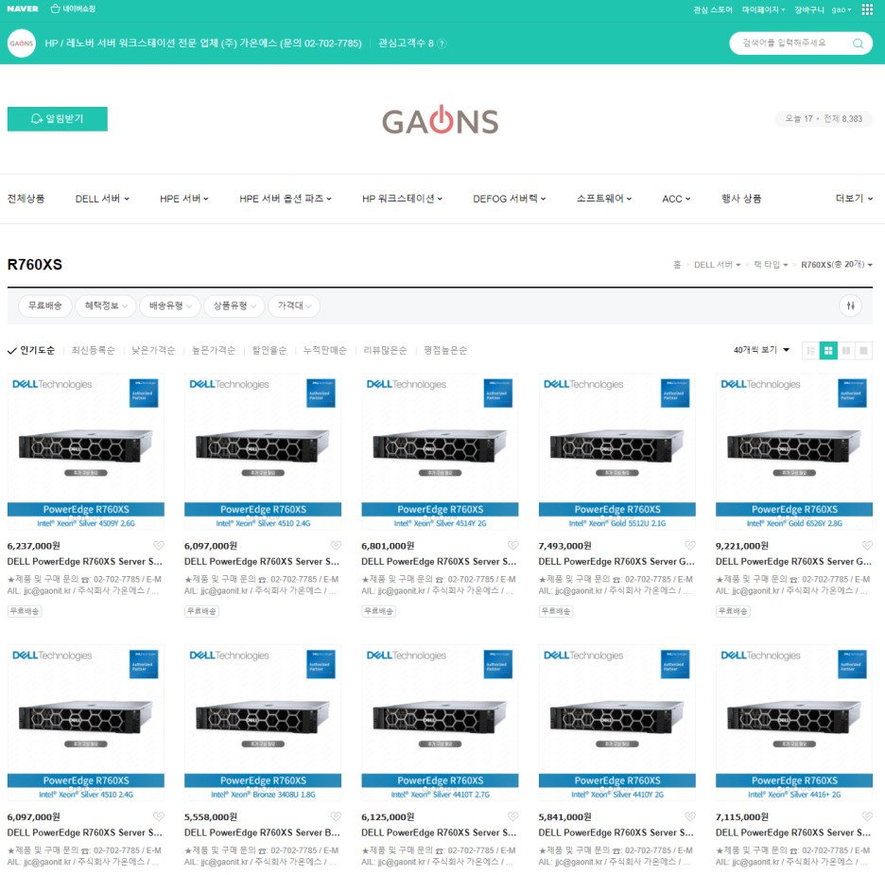Open the gao account dropdown
This screenshot has height=875, width=885.
point(841,9)
